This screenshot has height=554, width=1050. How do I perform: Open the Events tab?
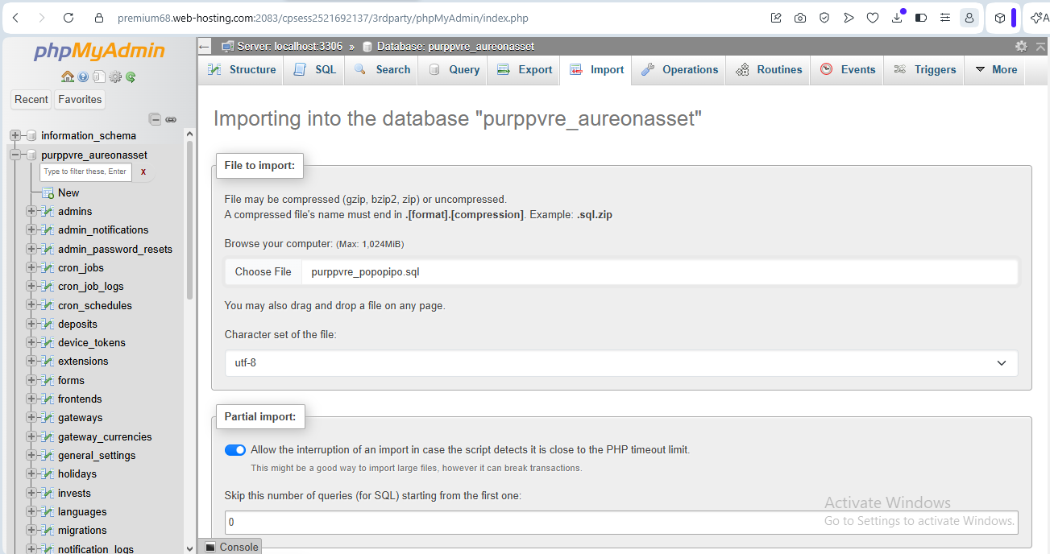point(848,69)
